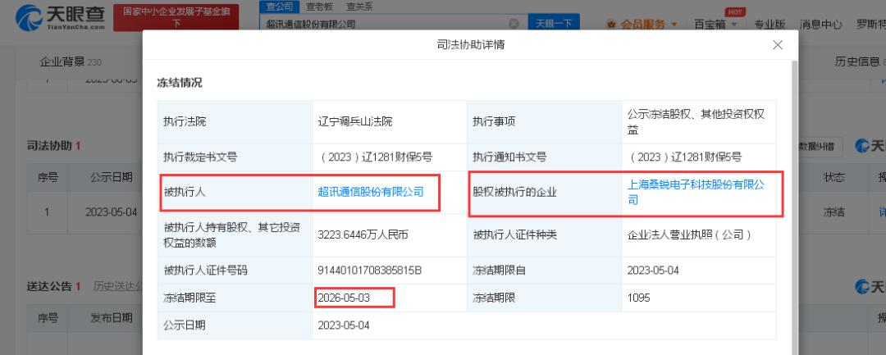886x355 pixels.
Task: Open the 超讯通信股份有限公司 company link
Action: [x=371, y=192]
